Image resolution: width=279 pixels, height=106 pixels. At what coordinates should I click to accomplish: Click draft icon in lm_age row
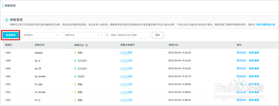(x=75, y=84)
